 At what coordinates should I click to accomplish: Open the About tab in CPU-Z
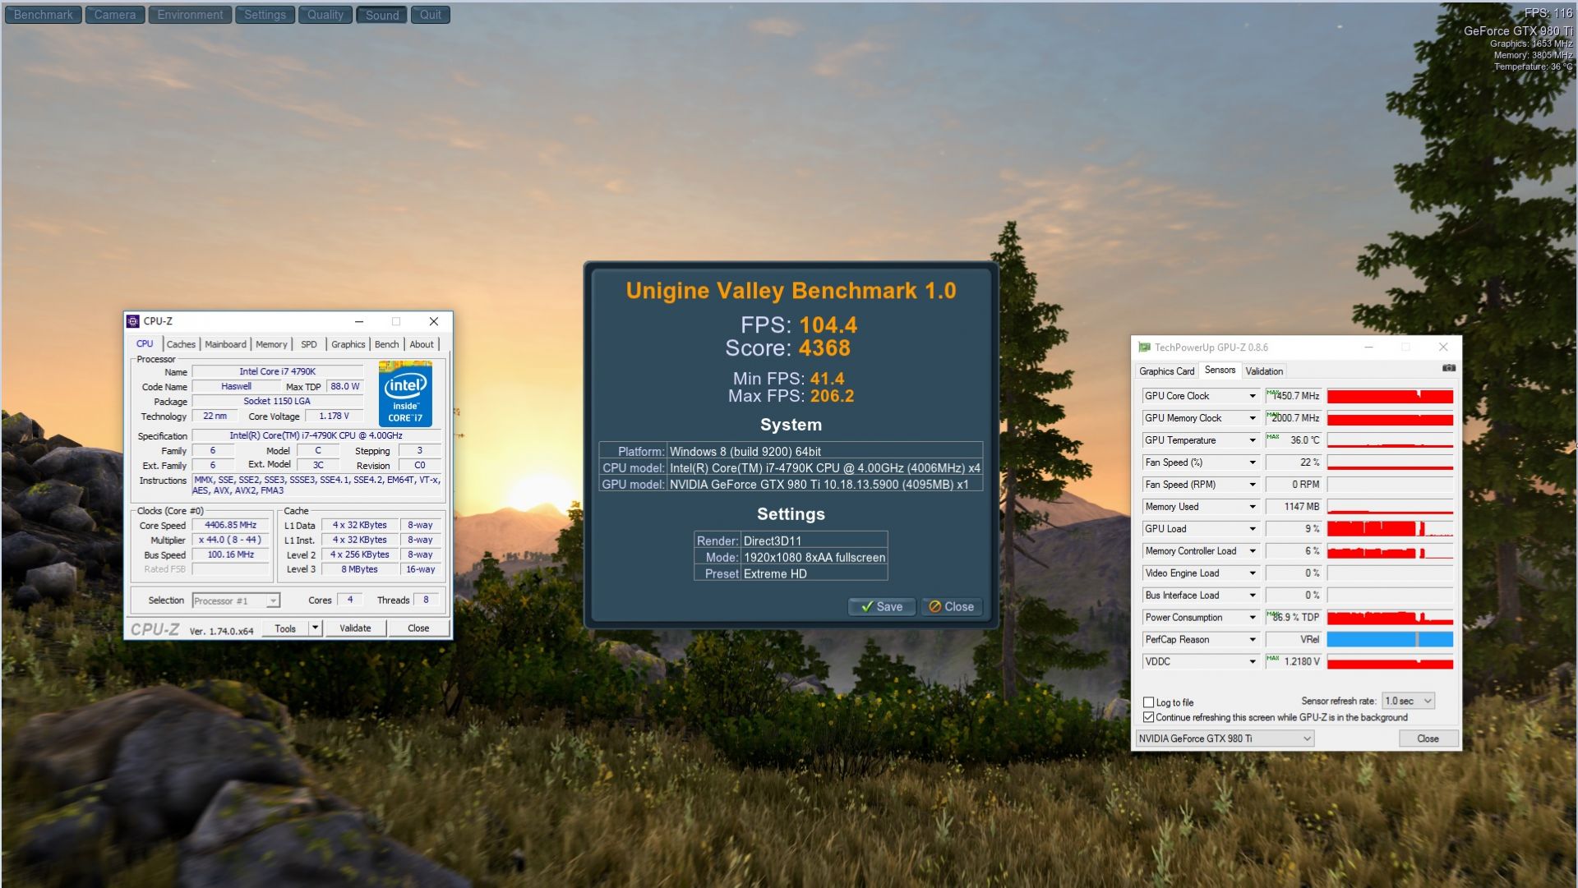click(422, 344)
